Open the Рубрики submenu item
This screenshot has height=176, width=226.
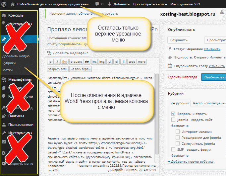pos(9,63)
